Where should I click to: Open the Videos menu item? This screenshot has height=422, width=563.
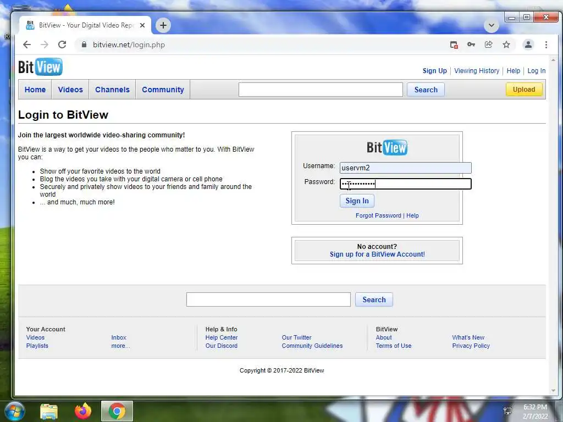point(70,90)
